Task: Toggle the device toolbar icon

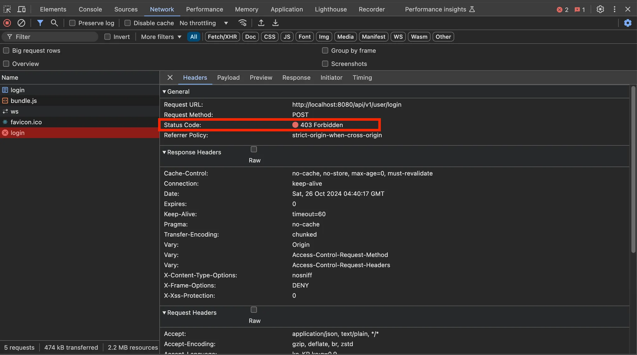Action: (x=21, y=9)
